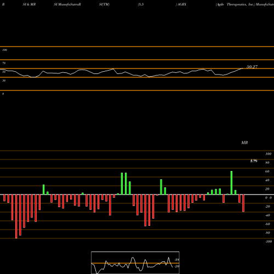Click the 'SI MunafaSutraR' header label
This screenshot has width=274, height=274.
67,4
